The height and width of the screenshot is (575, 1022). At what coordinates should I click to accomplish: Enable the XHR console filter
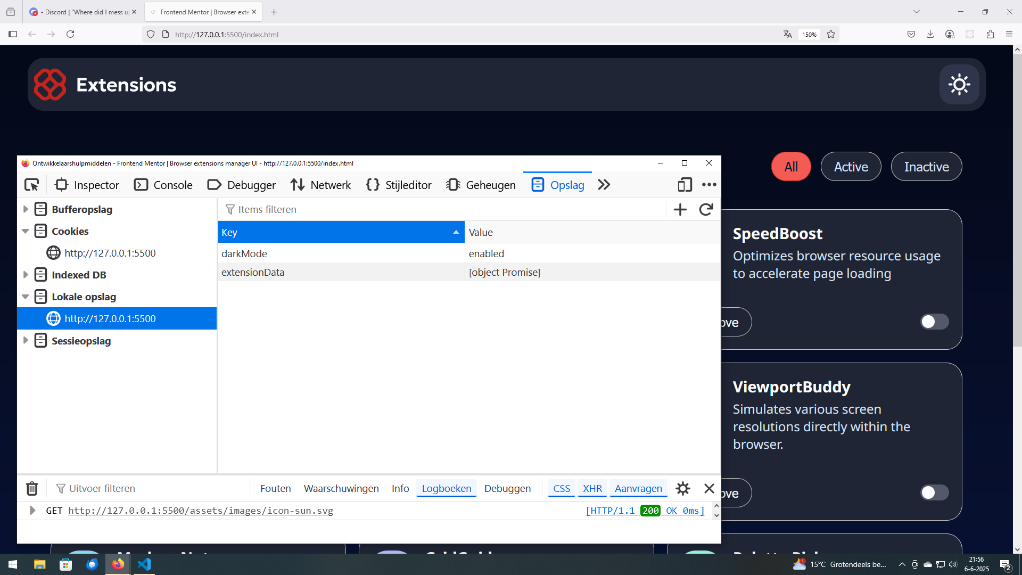pos(592,488)
